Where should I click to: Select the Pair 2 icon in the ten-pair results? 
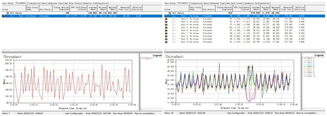[166, 19]
